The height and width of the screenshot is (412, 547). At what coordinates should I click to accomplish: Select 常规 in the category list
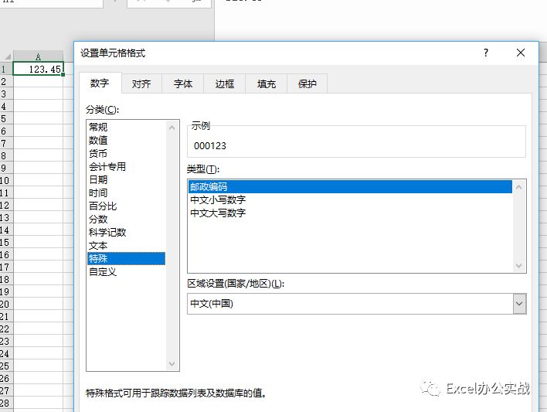(126, 127)
